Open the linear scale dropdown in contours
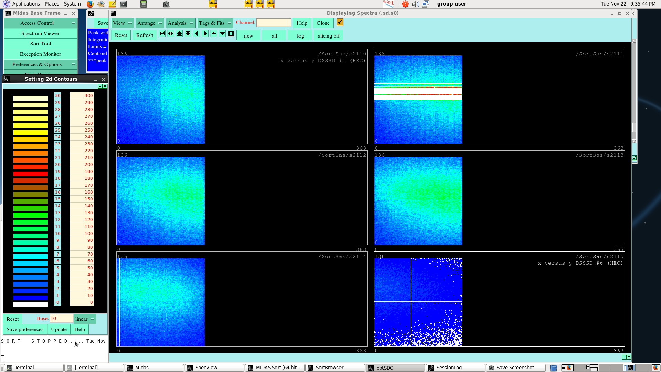 click(x=85, y=319)
